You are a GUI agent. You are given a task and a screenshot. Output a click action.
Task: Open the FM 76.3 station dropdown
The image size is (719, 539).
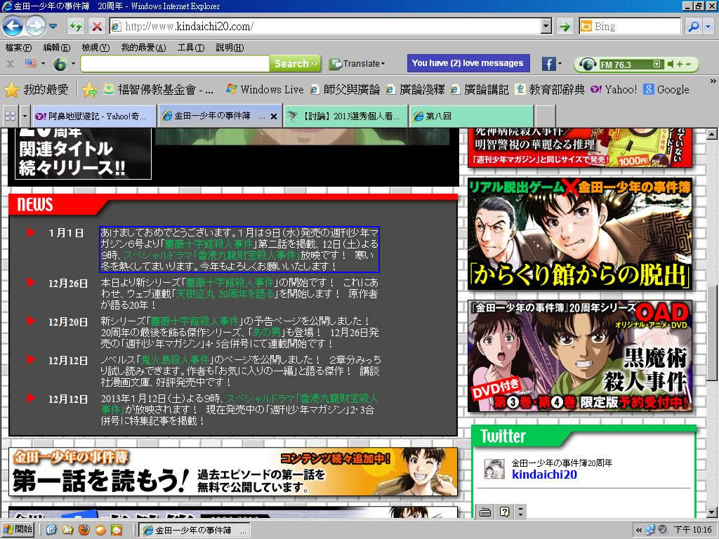coord(657,64)
